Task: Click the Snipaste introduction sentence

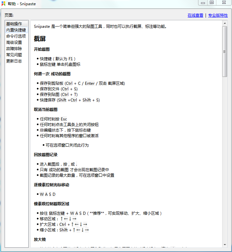Action: pyautogui.click(x=101, y=27)
